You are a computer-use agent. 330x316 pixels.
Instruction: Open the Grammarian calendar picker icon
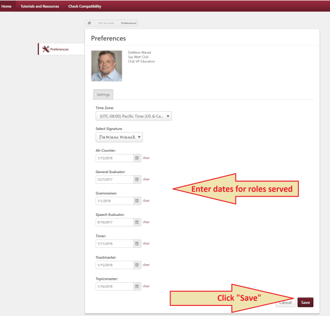(137, 201)
